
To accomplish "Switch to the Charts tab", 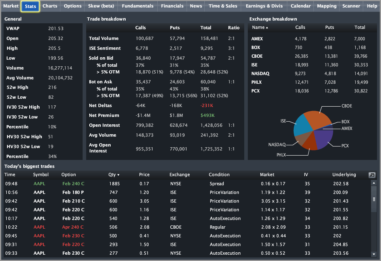I will coord(50,6).
